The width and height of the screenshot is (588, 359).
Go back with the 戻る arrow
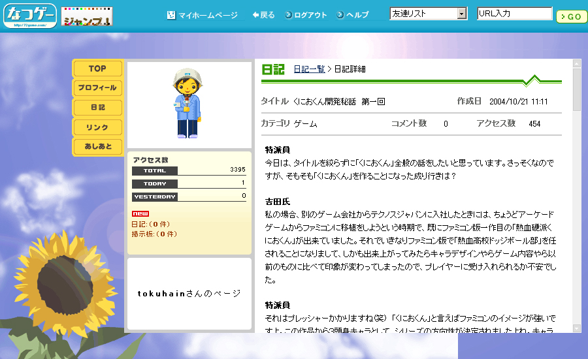coord(263,15)
